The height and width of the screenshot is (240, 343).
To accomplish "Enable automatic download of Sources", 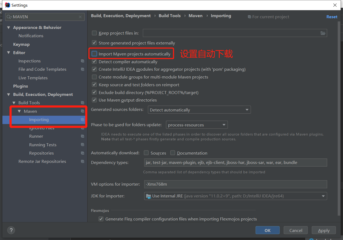I will click(146, 153).
